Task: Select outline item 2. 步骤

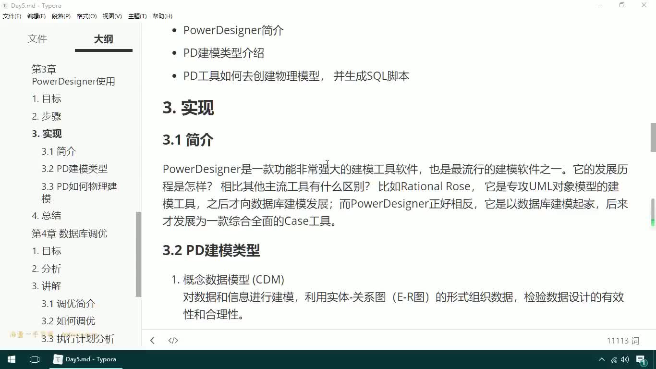Action: 47,116
